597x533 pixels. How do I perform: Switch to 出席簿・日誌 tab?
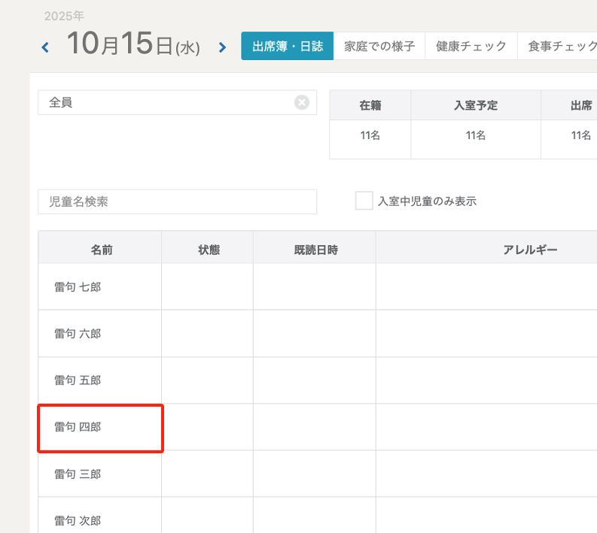(288, 46)
